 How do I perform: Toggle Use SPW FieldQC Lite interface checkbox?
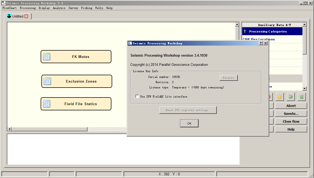click(137, 96)
